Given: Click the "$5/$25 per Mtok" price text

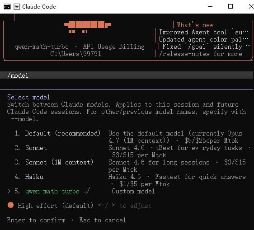Looking at the screenshot, I should [x=211, y=141].
